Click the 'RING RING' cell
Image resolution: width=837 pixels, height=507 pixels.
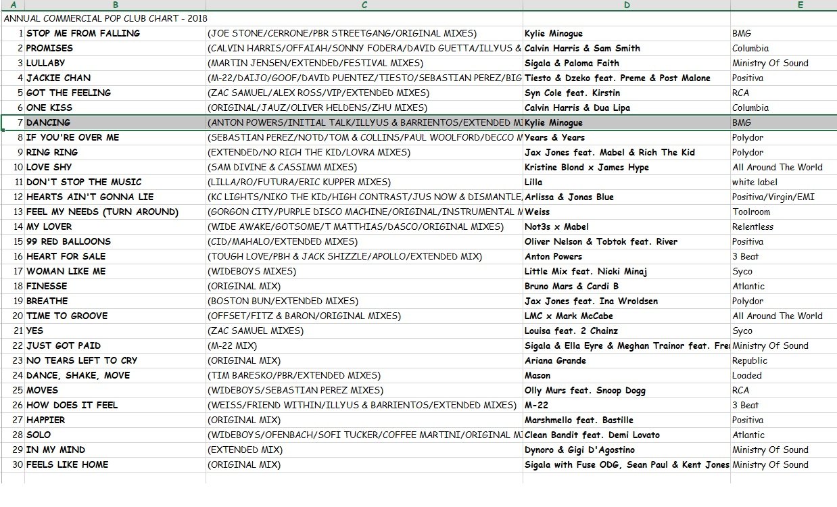tap(115, 152)
